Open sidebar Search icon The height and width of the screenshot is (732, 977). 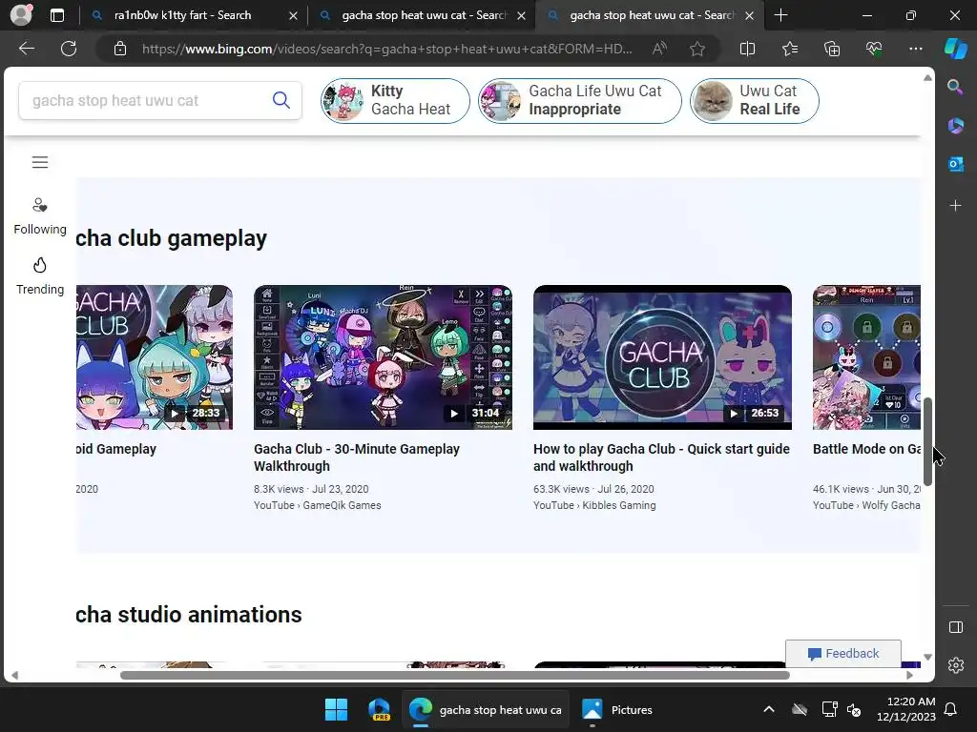(x=955, y=87)
